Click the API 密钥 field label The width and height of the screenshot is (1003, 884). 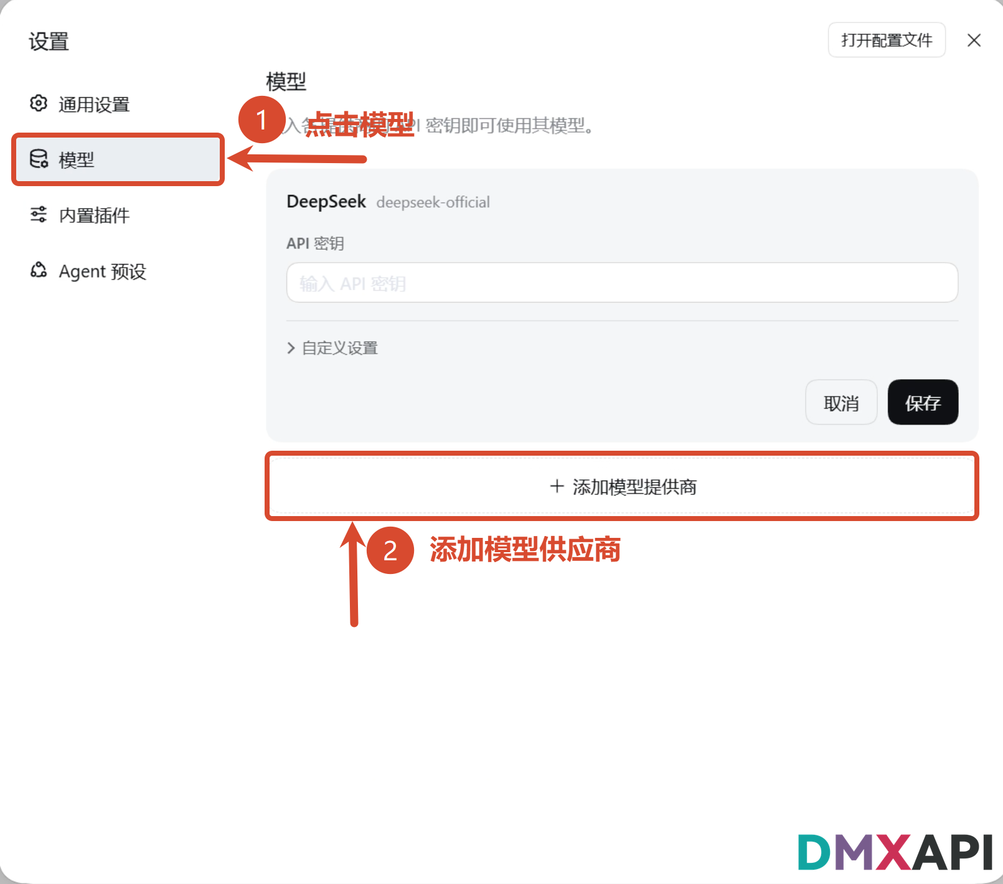(x=315, y=243)
